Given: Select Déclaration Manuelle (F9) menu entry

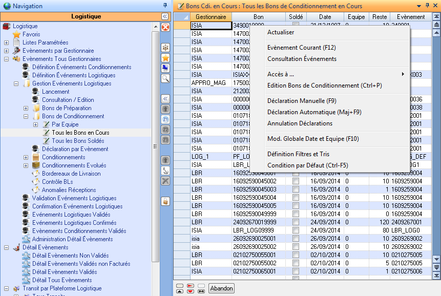Looking at the screenshot, I should coord(302,101).
